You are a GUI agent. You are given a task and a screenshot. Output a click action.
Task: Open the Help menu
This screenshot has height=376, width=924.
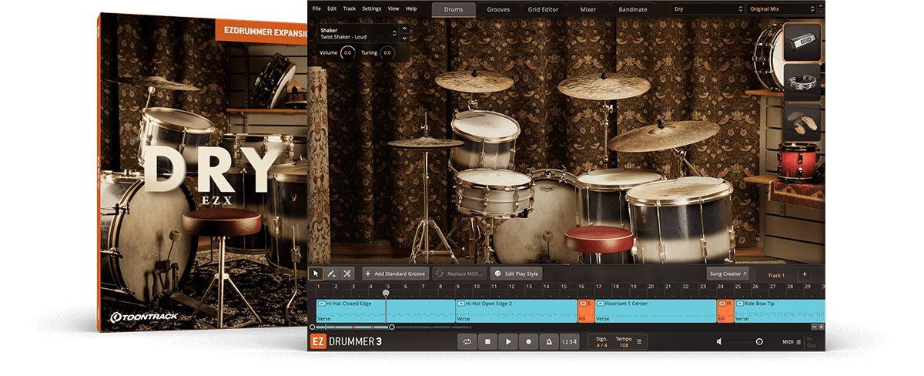click(411, 8)
